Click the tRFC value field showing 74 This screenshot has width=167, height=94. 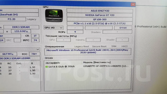click(x=35, y=40)
